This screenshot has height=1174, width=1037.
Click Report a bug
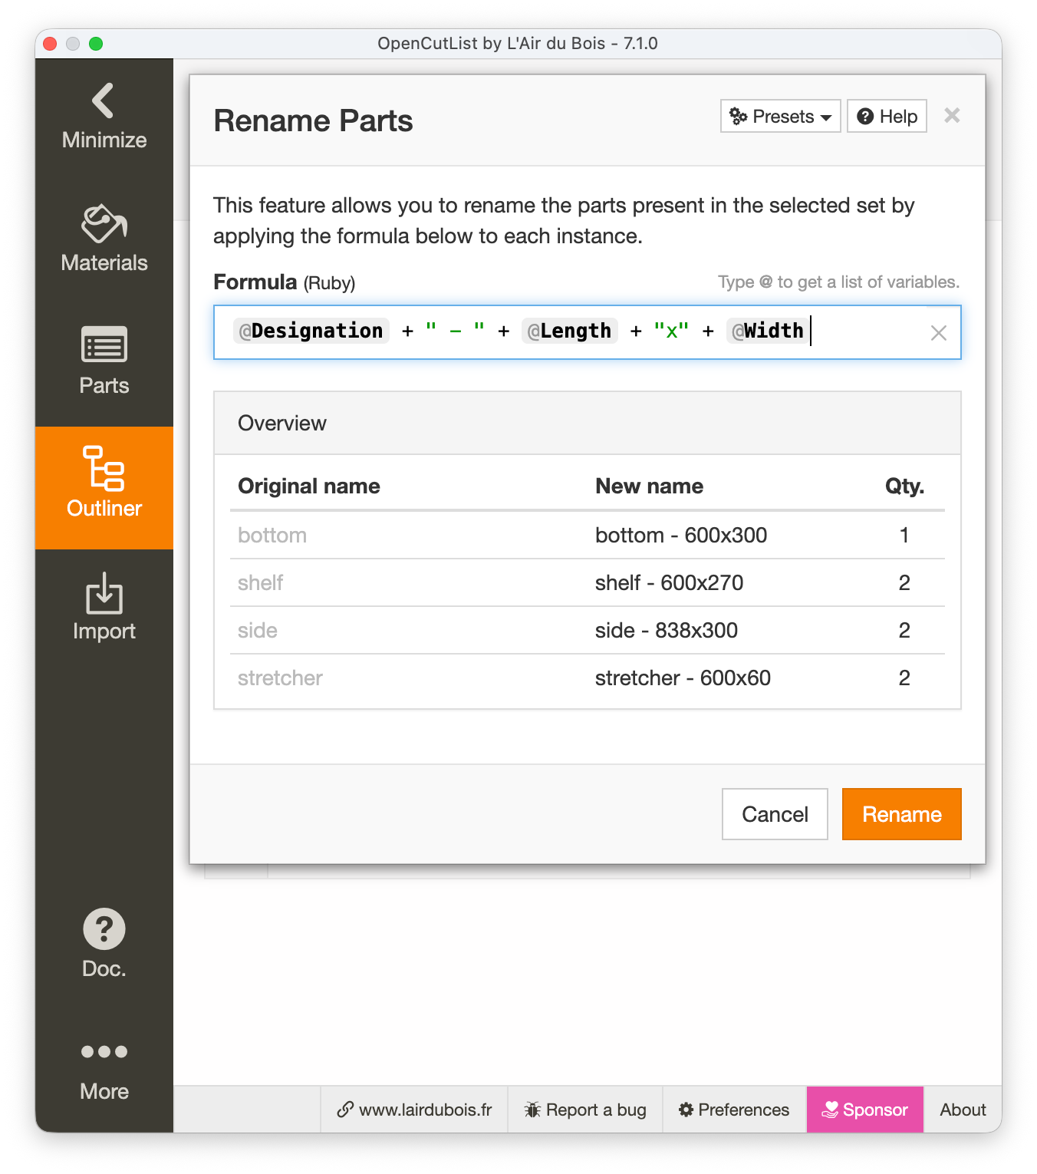pyautogui.click(x=585, y=1110)
